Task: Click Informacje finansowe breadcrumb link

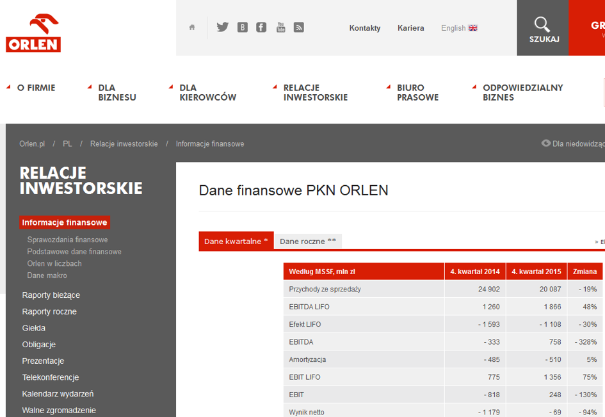Action: [210, 143]
